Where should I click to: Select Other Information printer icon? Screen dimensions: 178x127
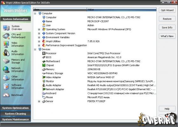coord(6,78)
